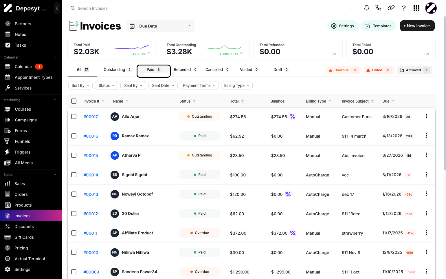Select checkbox for invoice #00014 row
446x279 pixels.
[74, 175]
